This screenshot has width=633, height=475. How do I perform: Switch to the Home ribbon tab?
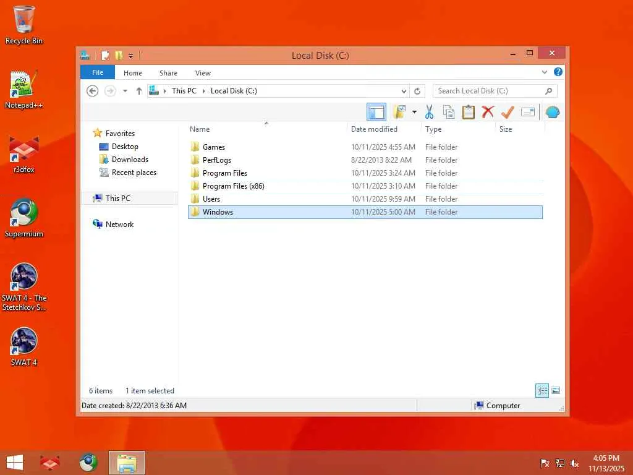(133, 73)
